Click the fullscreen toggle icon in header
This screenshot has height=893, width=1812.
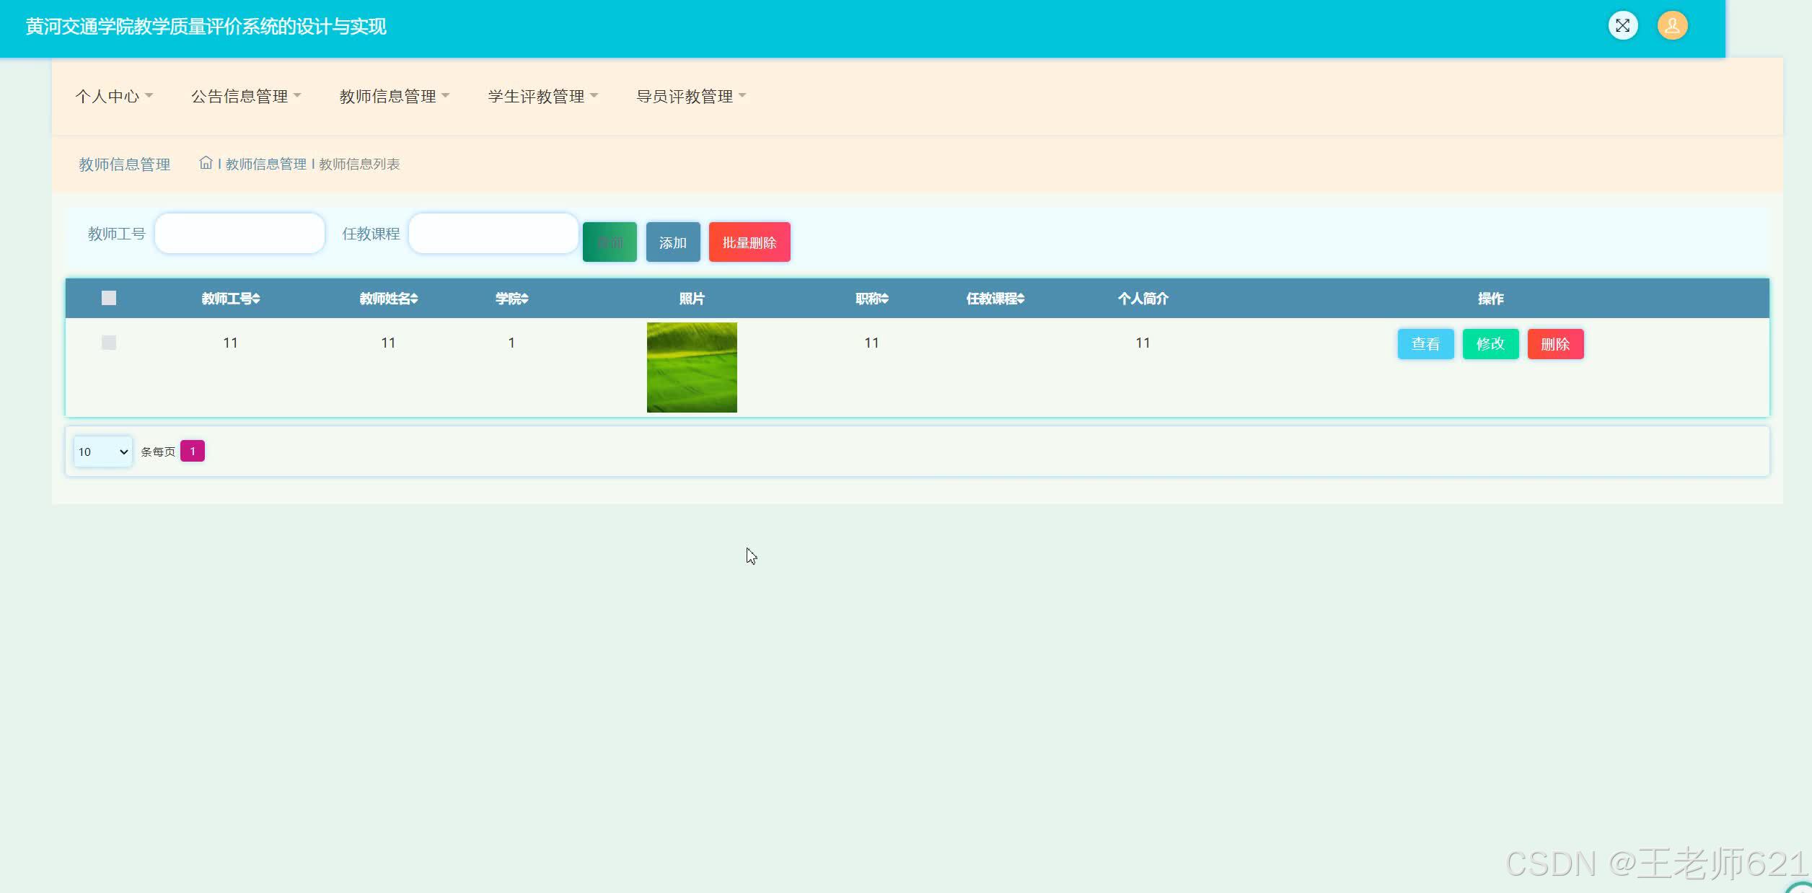(x=1622, y=26)
